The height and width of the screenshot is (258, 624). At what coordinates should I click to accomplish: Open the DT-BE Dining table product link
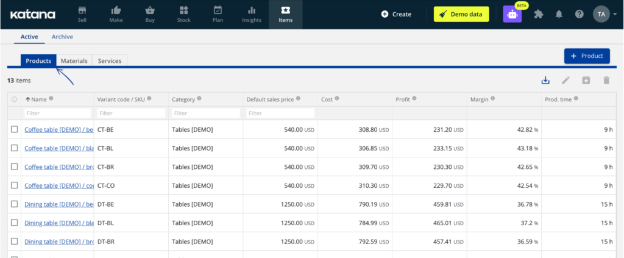tap(59, 204)
